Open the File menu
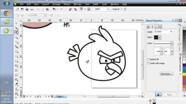The height and width of the screenshot is (104, 186). pos(22,4)
